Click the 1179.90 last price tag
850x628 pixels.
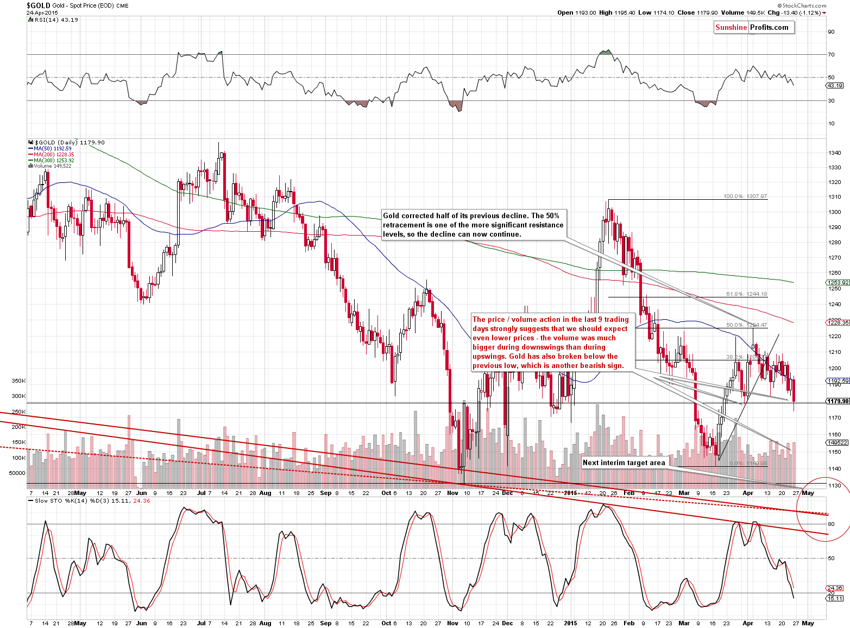(838, 402)
